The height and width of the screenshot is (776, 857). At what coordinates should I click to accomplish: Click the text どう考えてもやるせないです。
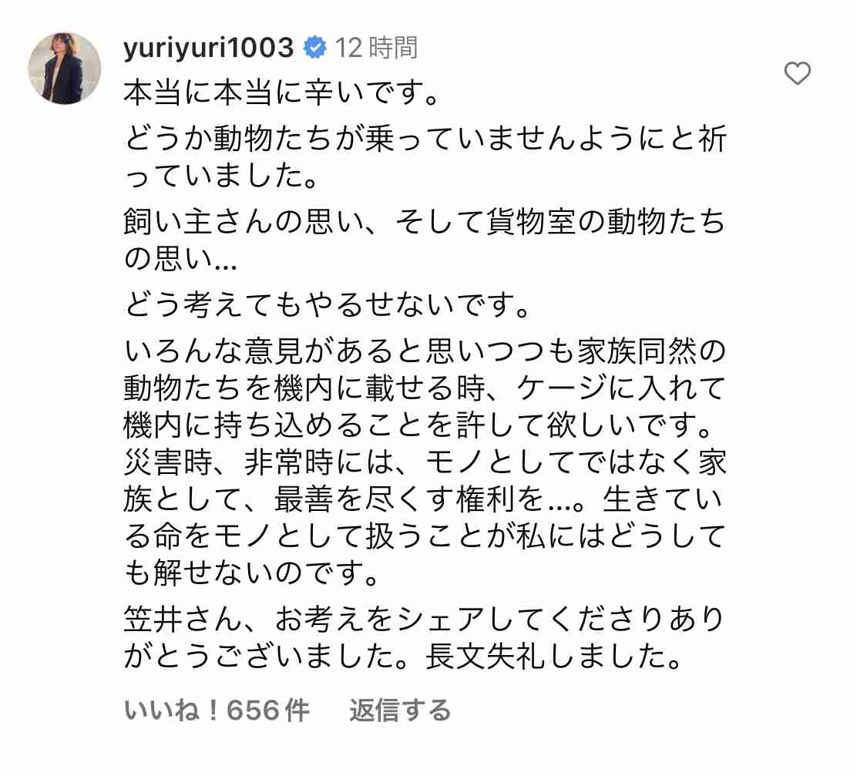(328, 305)
